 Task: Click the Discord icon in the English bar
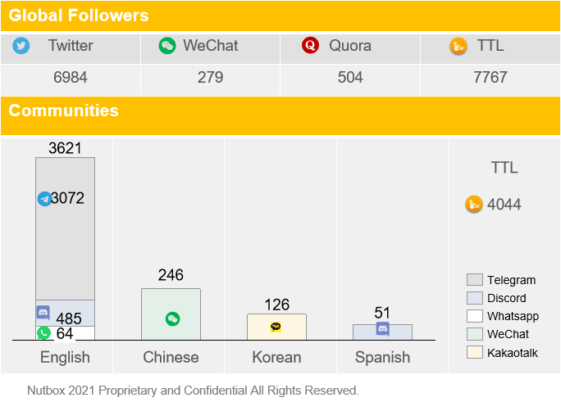[43, 313]
